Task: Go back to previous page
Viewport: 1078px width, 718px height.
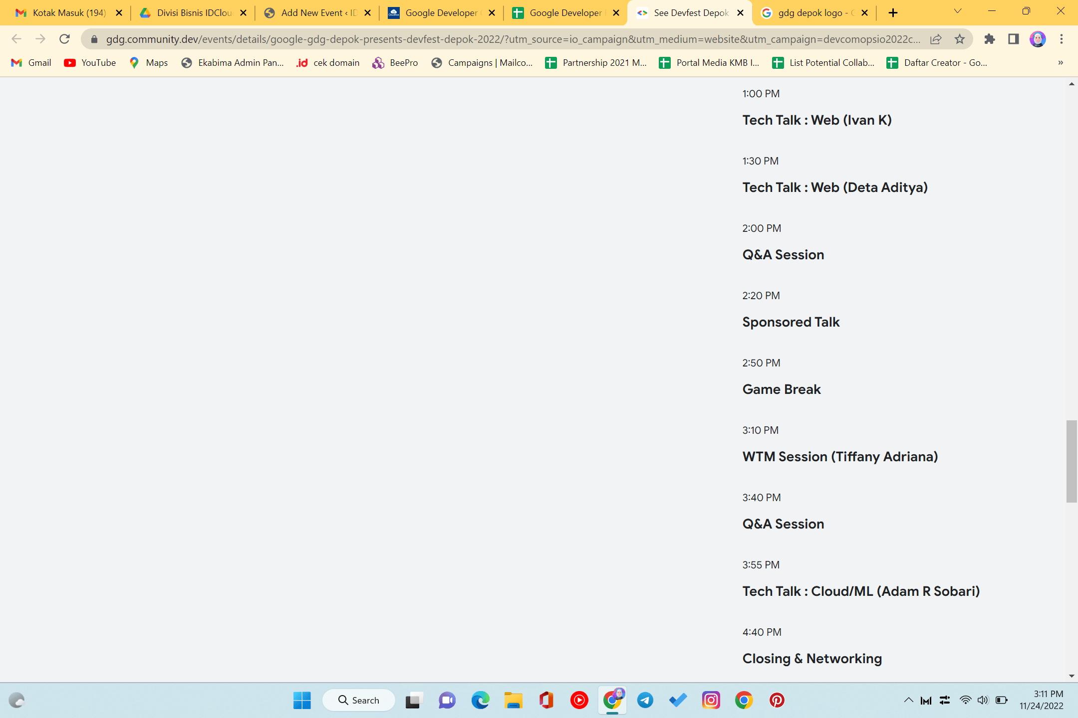Action: [x=16, y=39]
